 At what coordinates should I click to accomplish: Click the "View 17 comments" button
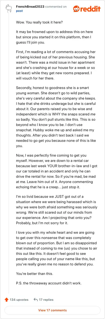pos(52,310)
